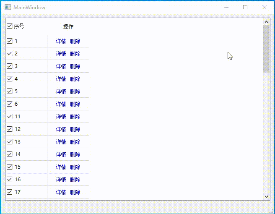
Task: Click 删除 for row 15
Action: tap(75, 167)
